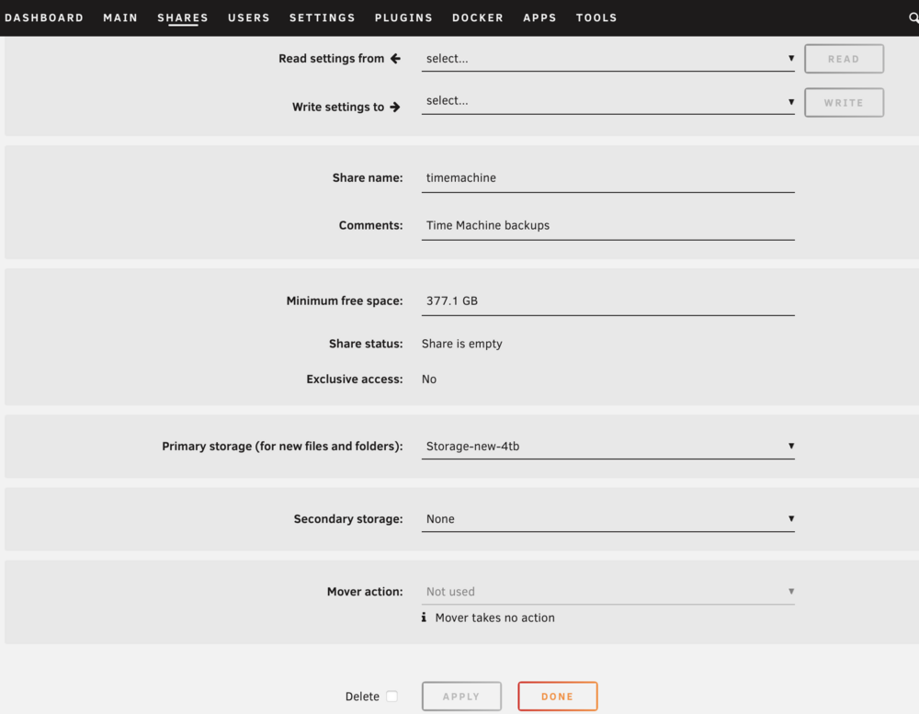
Task: Go to the Dashboard tab
Action: click(x=44, y=17)
